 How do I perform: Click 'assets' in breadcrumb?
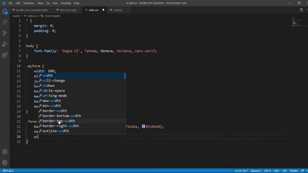[16, 16]
